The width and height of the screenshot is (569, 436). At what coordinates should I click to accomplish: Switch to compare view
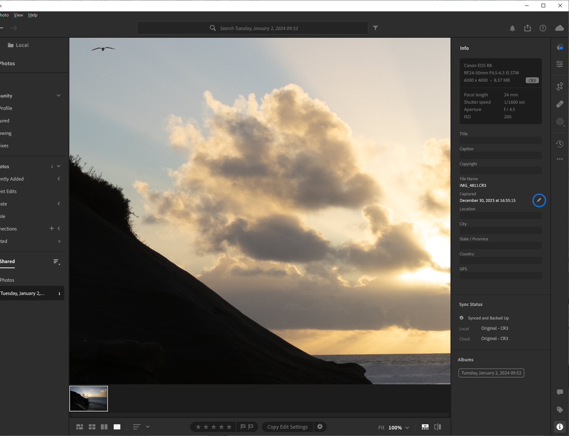pyautogui.click(x=104, y=427)
